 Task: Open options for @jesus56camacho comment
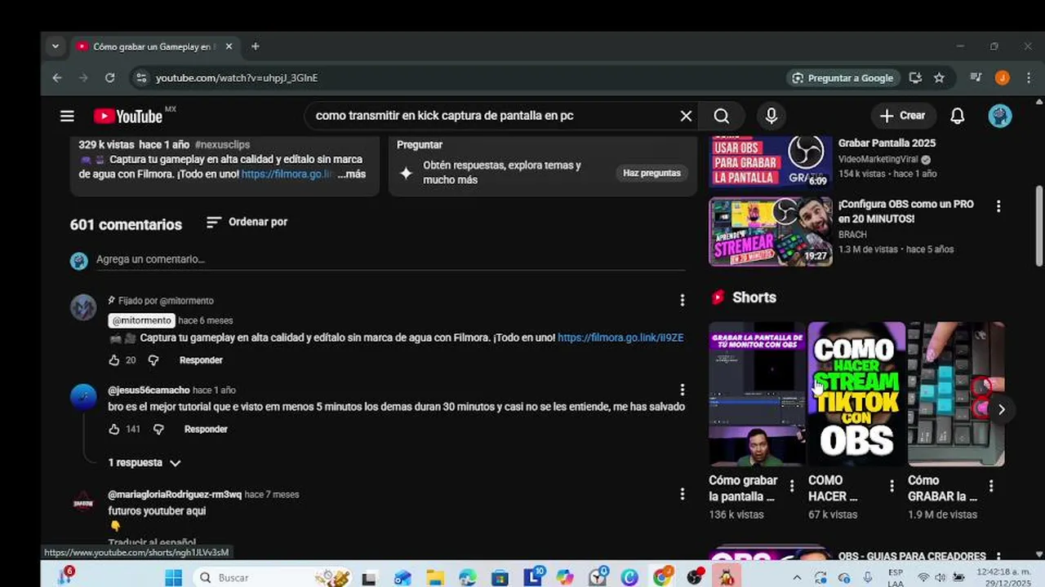[683, 391]
